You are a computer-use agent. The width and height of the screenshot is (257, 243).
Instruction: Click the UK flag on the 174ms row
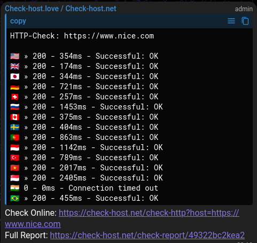click(x=15, y=66)
